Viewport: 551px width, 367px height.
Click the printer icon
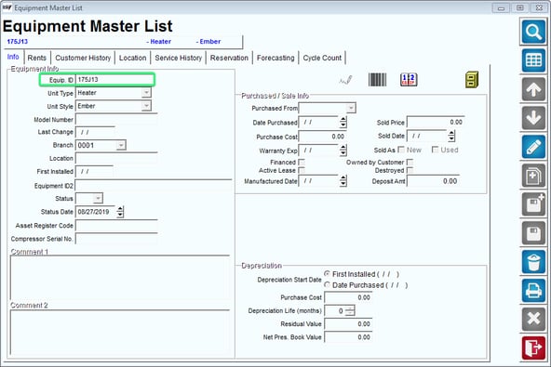point(533,291)
